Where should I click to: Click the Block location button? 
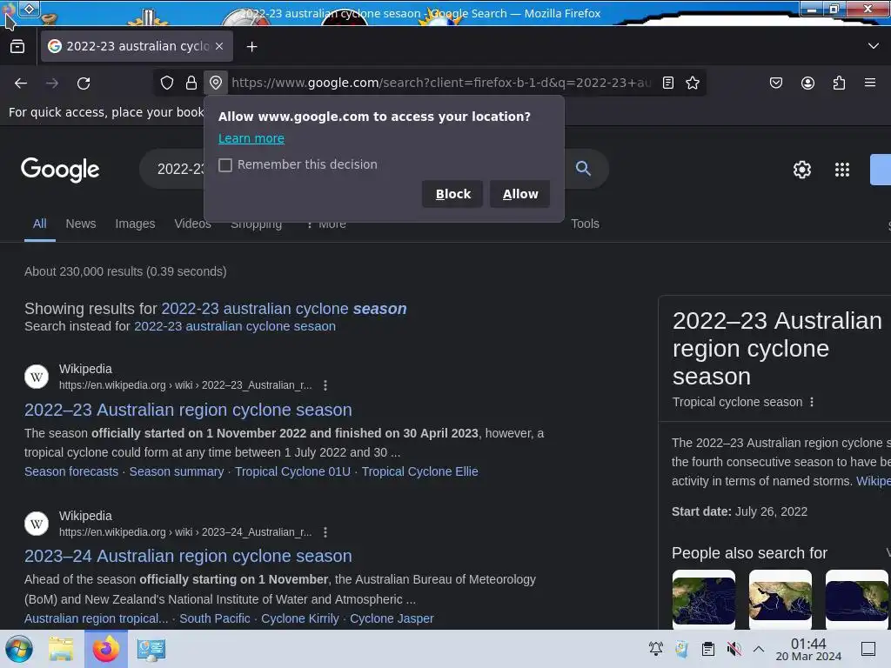click(x=452, y=194)
